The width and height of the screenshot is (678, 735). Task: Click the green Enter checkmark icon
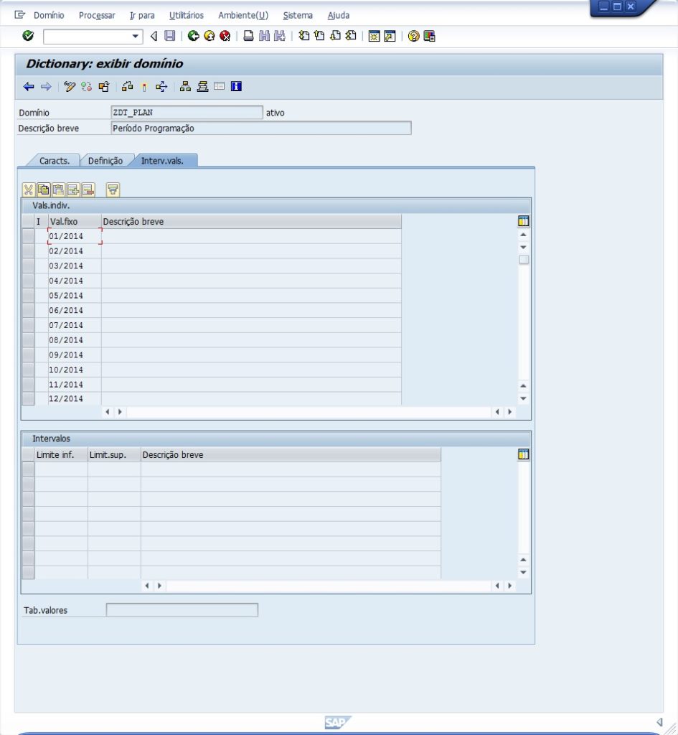click(28, 36)
